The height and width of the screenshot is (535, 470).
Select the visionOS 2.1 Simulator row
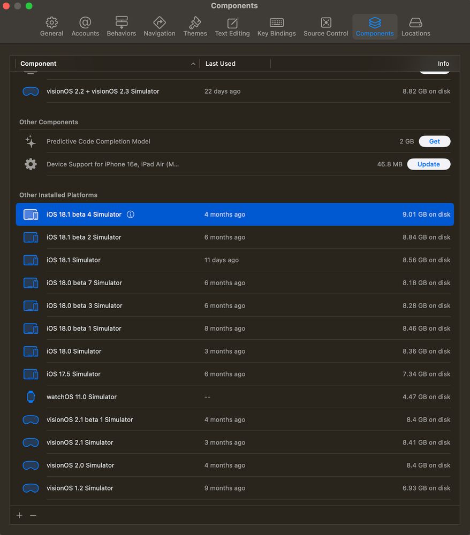pos(235,442)
